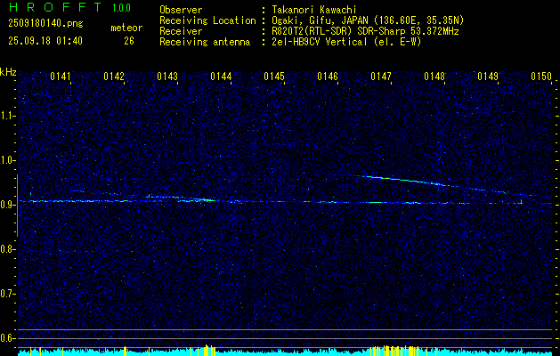Viewport: 560px width, 356px height.
Task: Click the meteor label
Action: [126, 28]
